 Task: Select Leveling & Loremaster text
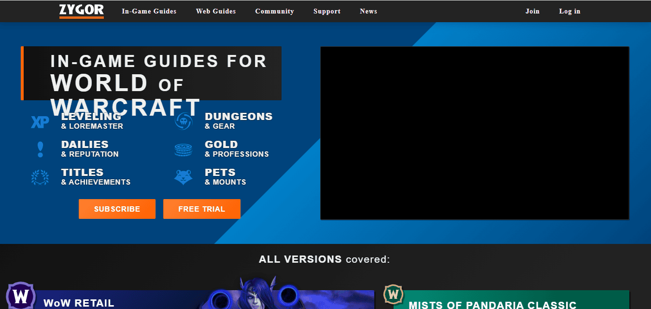pos(92,121)
